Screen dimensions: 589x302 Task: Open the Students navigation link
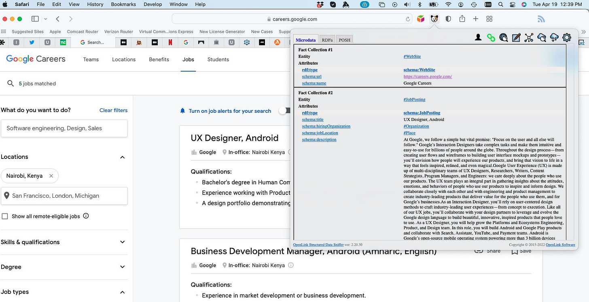(x=218, y=59)
